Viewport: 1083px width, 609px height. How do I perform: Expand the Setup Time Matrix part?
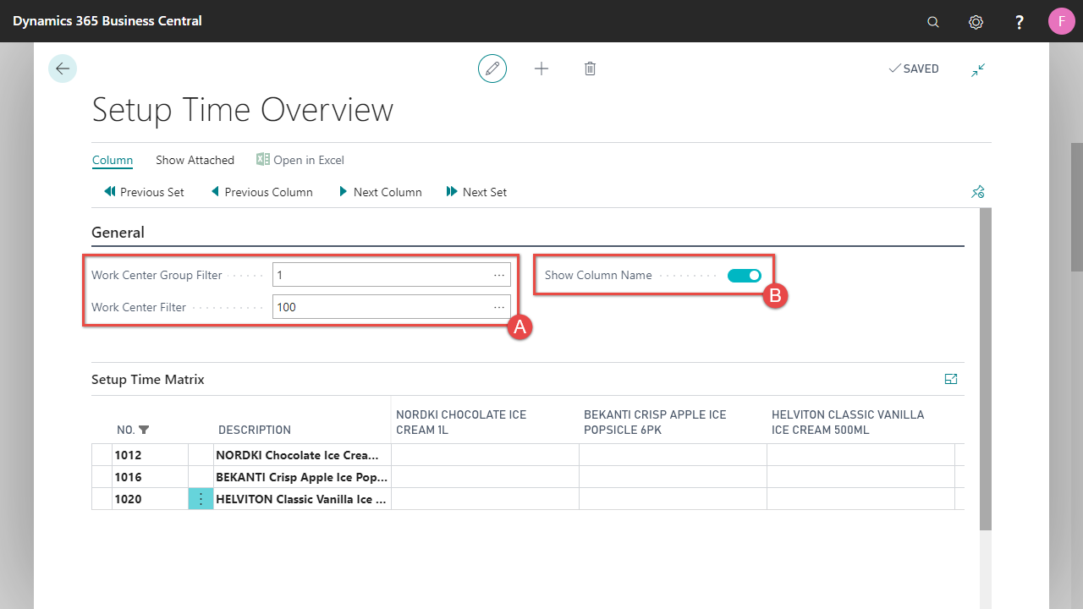coord(951,380)
